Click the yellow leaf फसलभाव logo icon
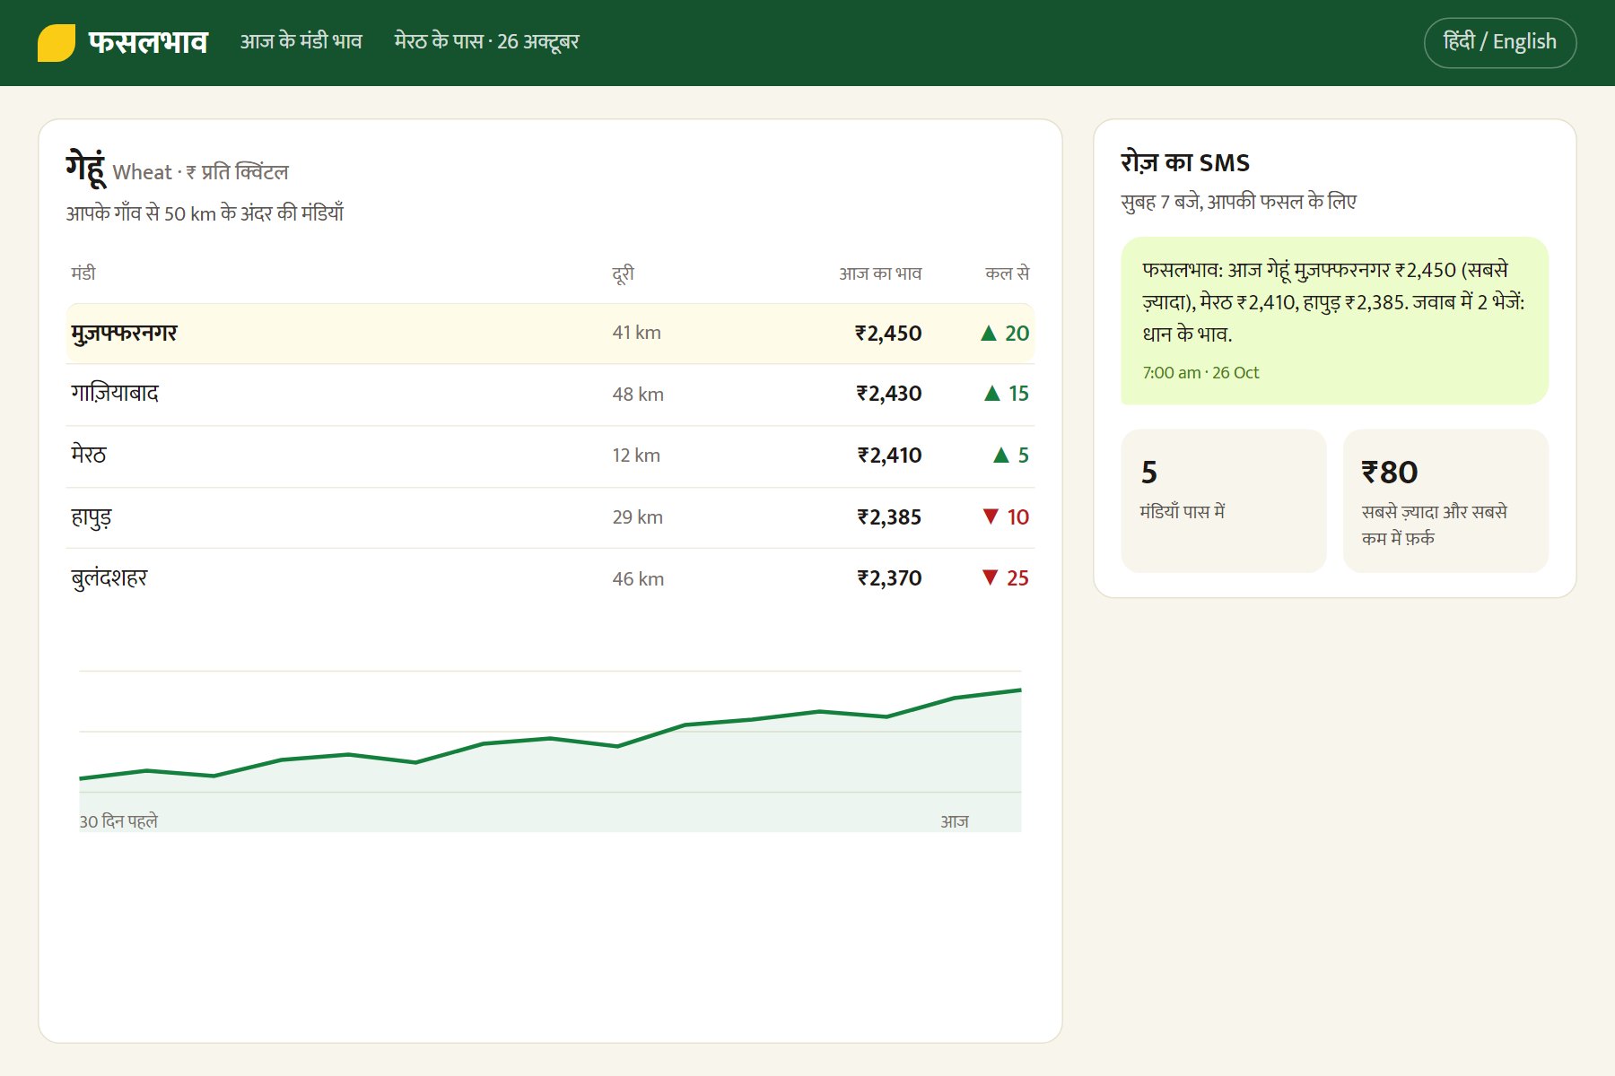 click(56, 43)
